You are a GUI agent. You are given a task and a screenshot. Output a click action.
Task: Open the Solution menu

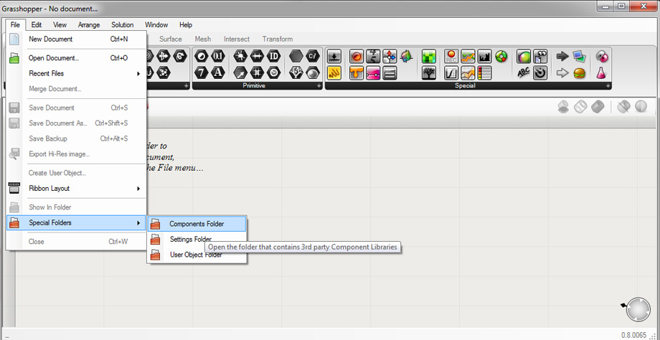tap(123, 25)
